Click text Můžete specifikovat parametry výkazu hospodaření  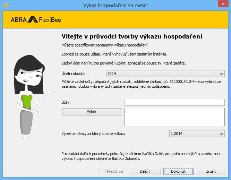(x=105, y=45)
